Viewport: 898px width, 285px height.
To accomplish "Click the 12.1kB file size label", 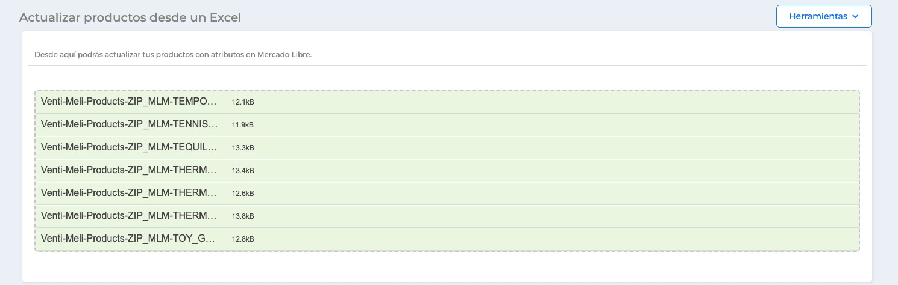I will (243, 102).
